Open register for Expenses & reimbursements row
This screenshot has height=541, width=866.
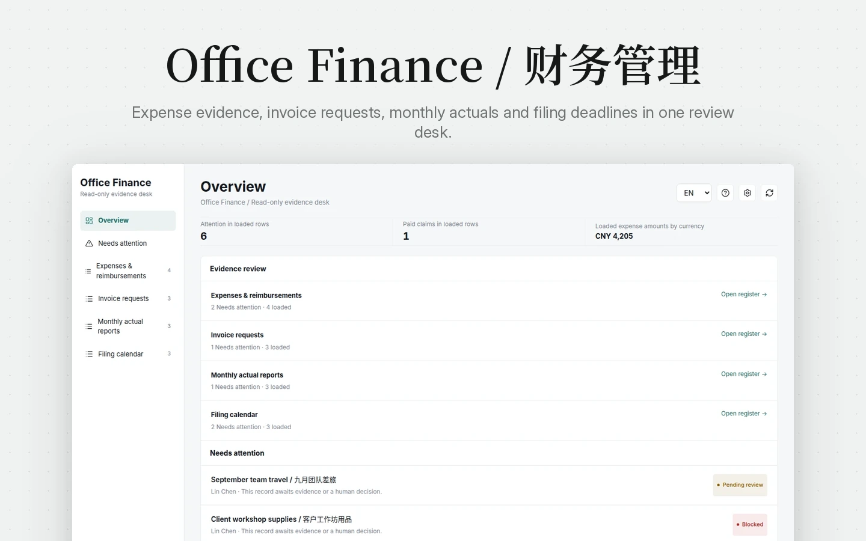pyautogui.click(x=744, y=295)
